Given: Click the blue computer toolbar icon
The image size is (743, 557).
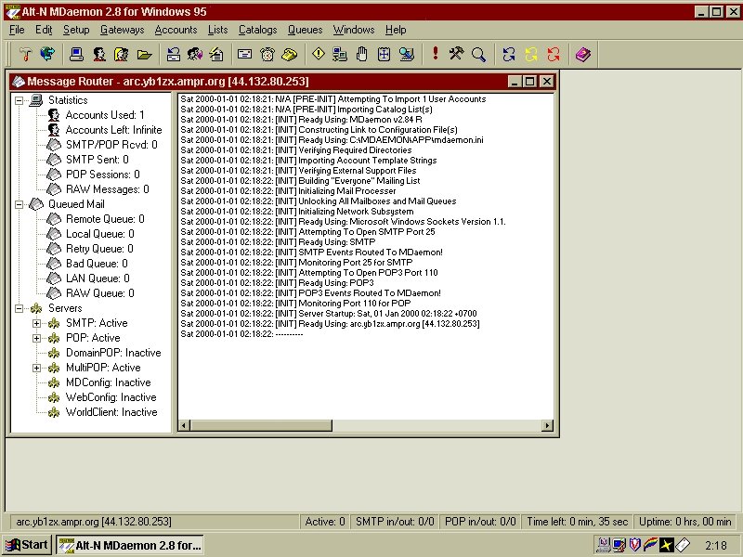Looking at the screenshot, I should [76, 55].
